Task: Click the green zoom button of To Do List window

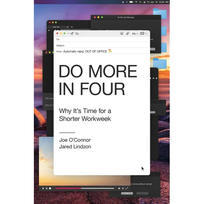Action: point(102,17)
